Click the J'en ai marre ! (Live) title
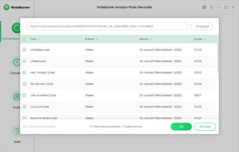 43,95
